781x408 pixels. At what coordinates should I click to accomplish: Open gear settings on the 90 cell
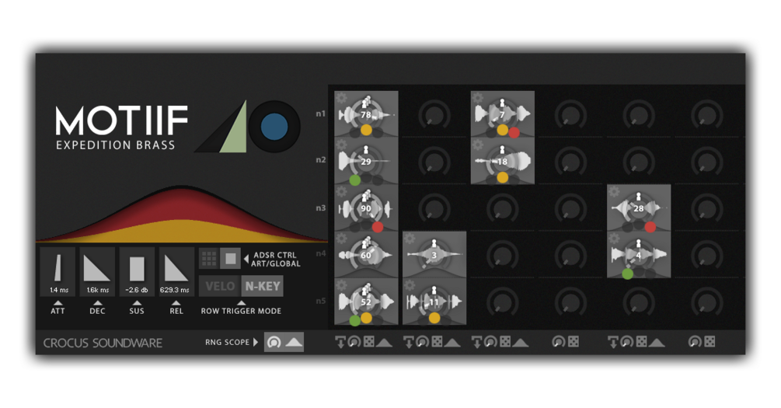point(342,191)
